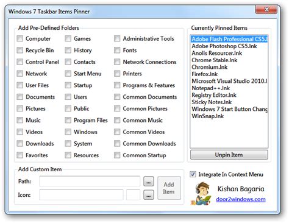
Task: Click the cartoon author avatar image
Action: coord(201,193)
